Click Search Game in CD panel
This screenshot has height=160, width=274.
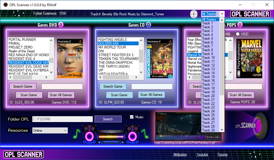113,86
